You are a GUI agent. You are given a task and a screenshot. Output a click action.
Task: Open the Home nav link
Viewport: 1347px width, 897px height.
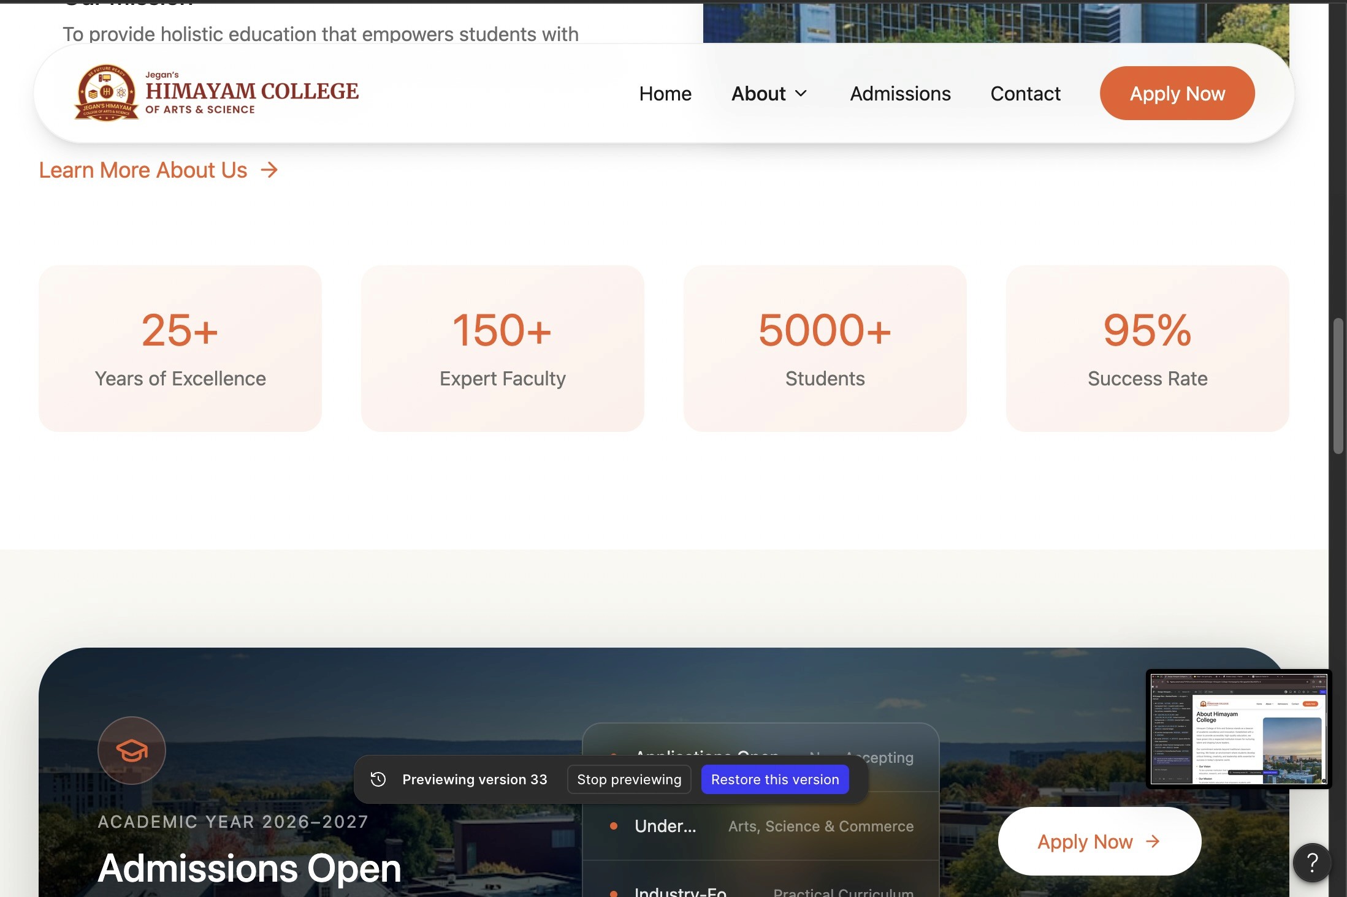tap(665, 93)
